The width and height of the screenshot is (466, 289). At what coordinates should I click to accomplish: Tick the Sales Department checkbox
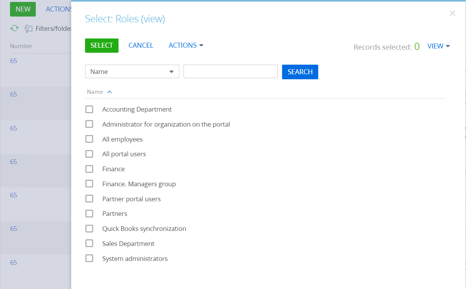coord(89,243)
